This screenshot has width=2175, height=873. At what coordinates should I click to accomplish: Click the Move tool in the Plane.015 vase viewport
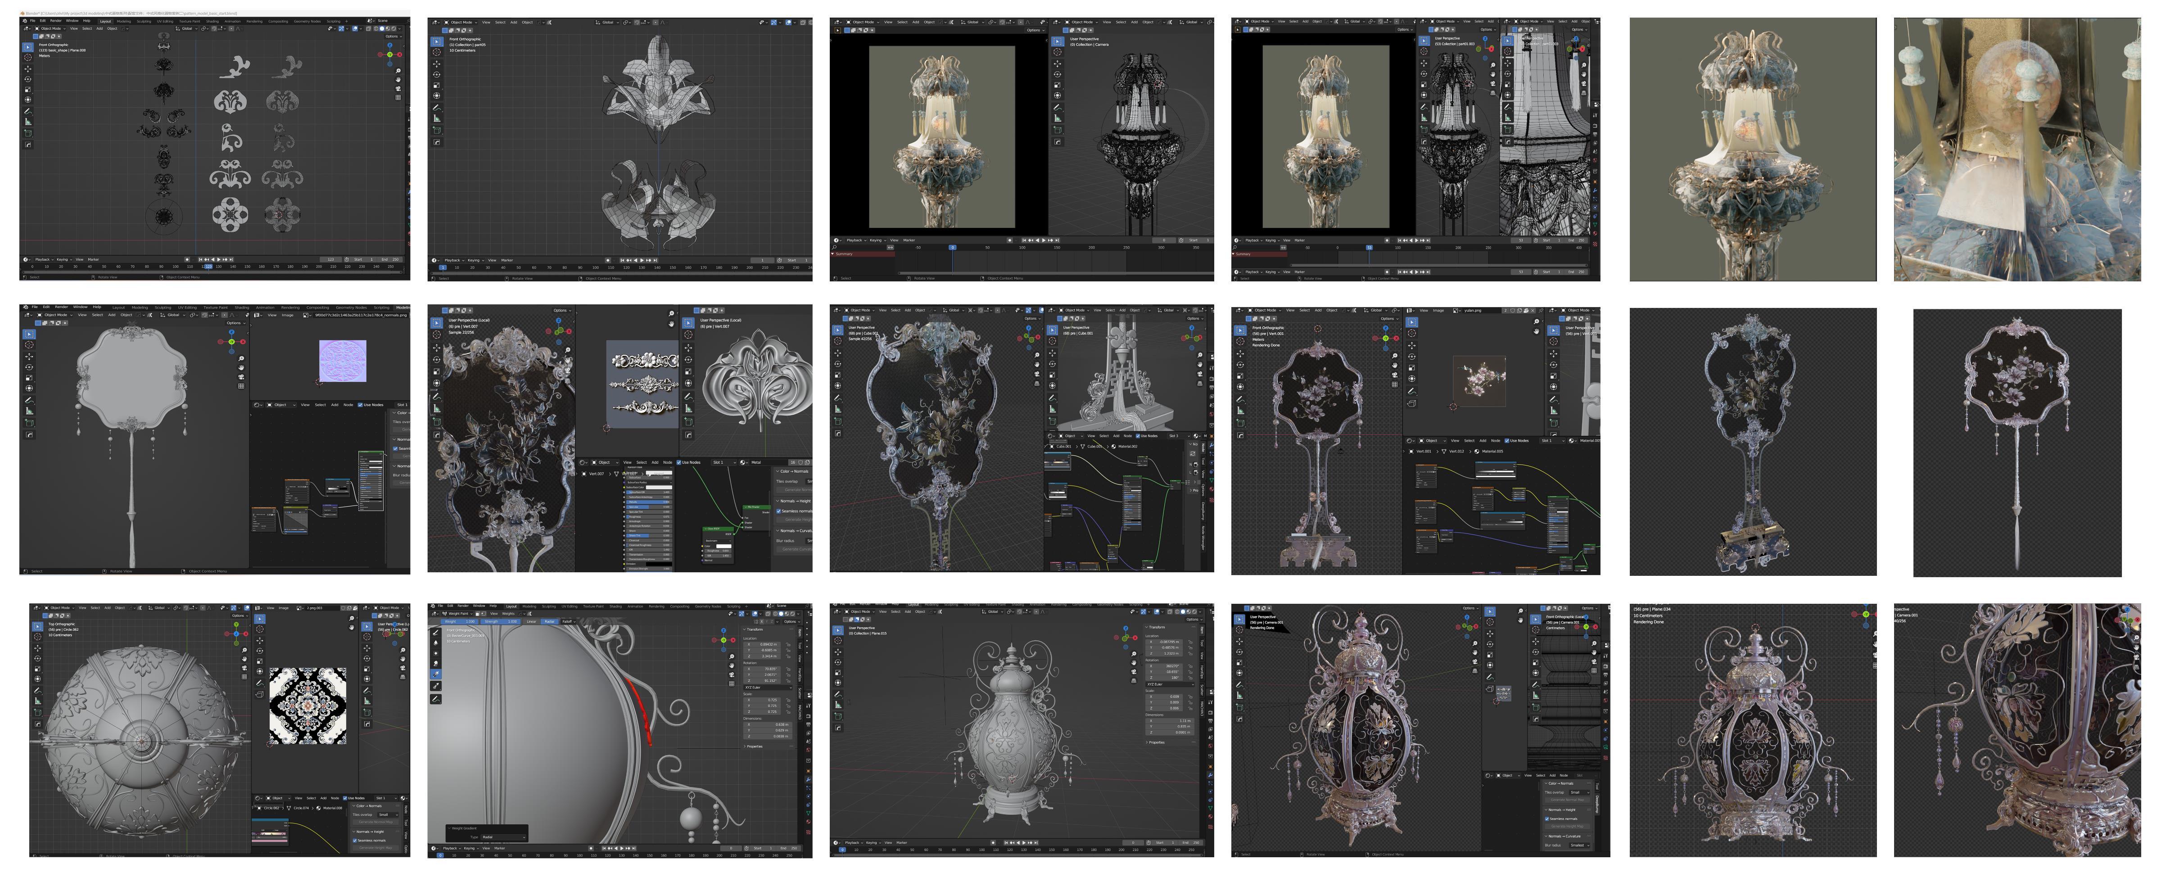coord(837,653)
